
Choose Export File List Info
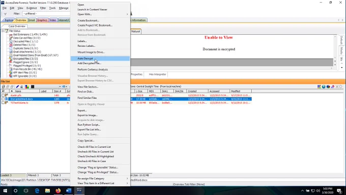point(100,129)
